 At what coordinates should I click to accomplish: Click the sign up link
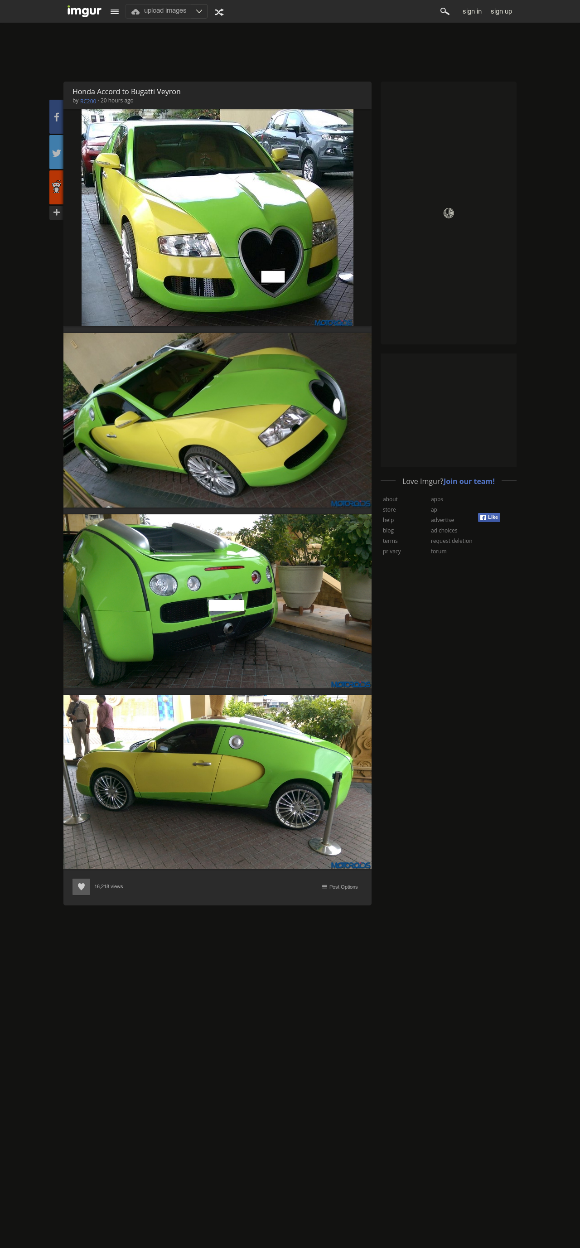click(501, 11)
